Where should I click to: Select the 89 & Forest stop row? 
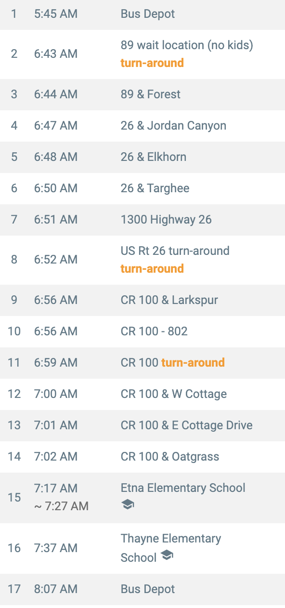[x=142, y=94]
